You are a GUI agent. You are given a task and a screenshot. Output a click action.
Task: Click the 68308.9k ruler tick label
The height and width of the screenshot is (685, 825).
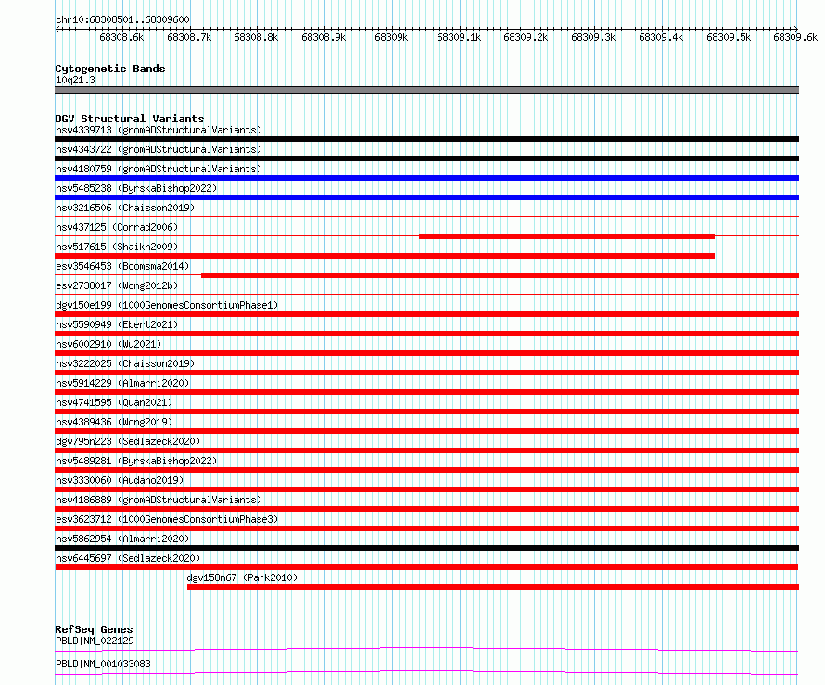324,37
